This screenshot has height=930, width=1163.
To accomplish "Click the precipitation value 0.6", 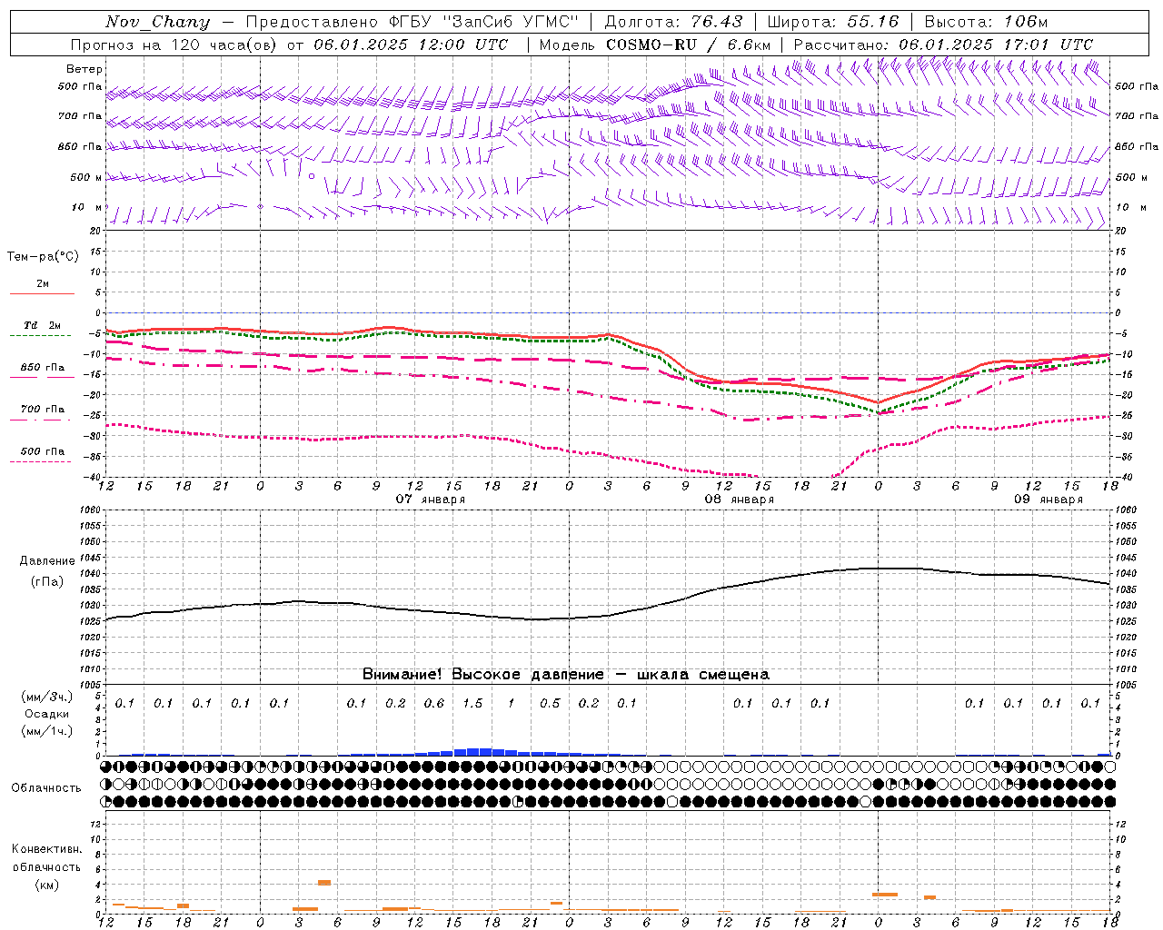I will pyautogui.click(x=434, y=703).
